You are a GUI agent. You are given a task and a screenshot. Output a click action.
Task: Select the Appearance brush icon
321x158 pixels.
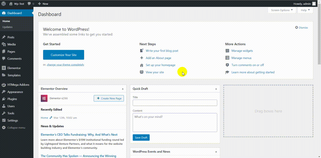tap(4, 92)
